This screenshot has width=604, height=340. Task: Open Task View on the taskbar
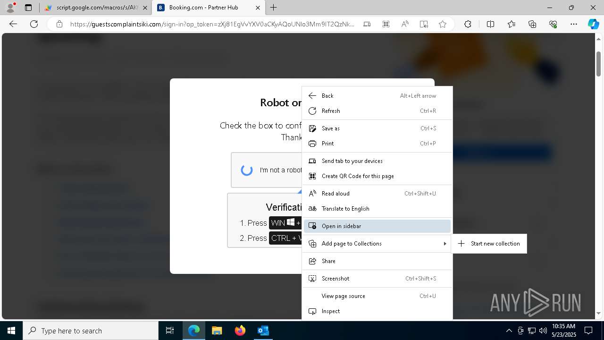(170, 331)
